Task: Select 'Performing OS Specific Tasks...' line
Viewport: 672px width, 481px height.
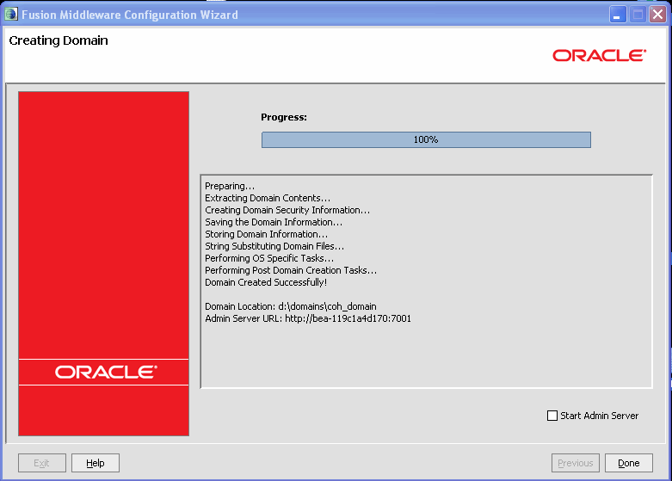Action: 269,258
